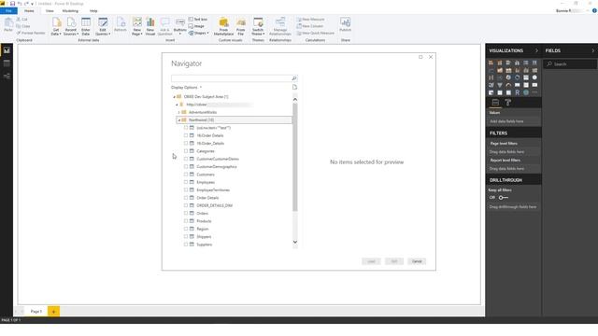Click the Paste icon in Clipboard group
The height and width of the screenshot is (336, 598).
pyautogui.click(x=8, y=24)
